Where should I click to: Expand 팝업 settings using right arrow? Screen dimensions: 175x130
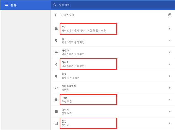pyautogui.click(x=170, y=123)
